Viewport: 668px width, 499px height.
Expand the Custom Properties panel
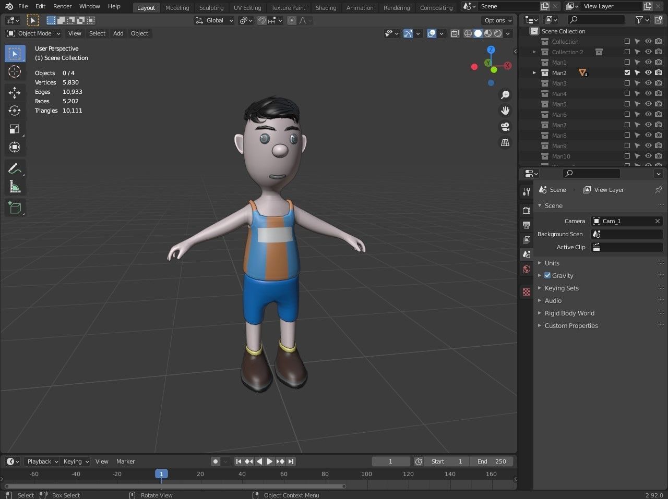coord(571,325)
